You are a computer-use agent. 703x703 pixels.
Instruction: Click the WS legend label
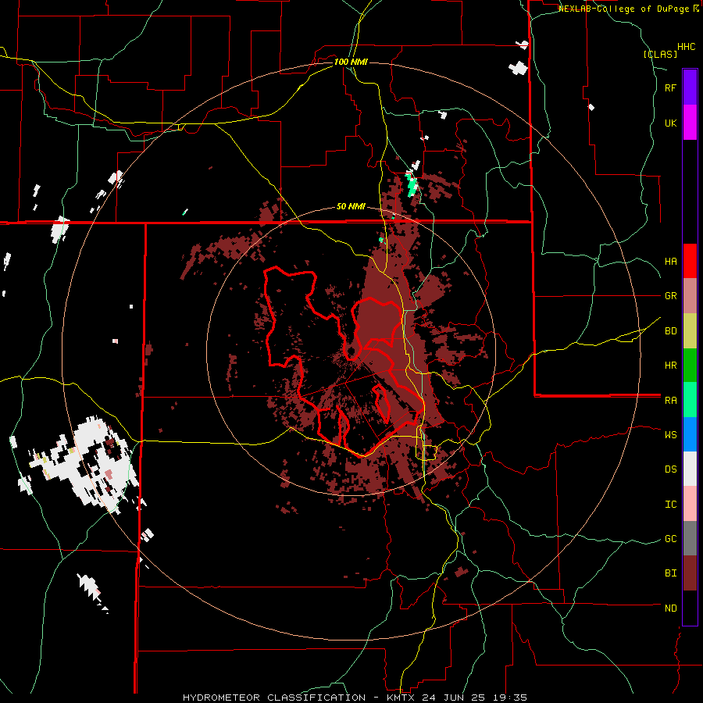pyautogui.click(x=670, y=434)
